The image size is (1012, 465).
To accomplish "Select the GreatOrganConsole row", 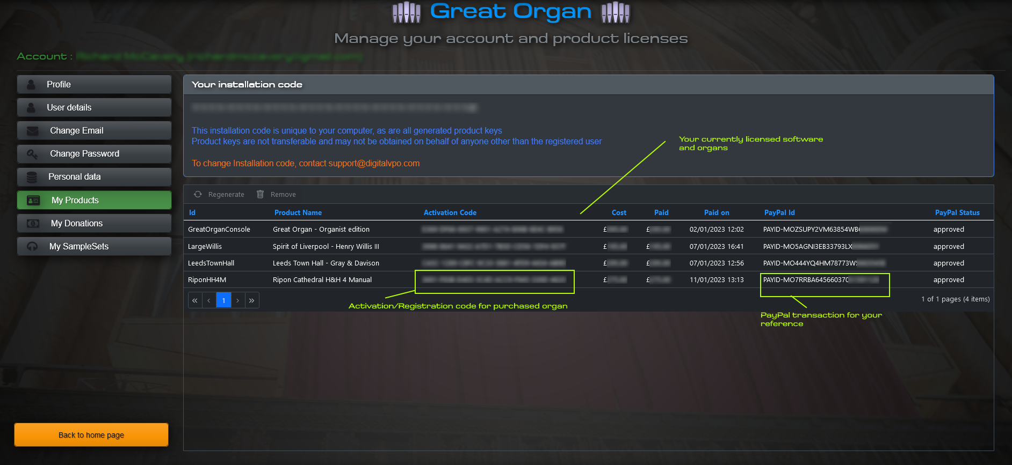I will coord(589,229).
